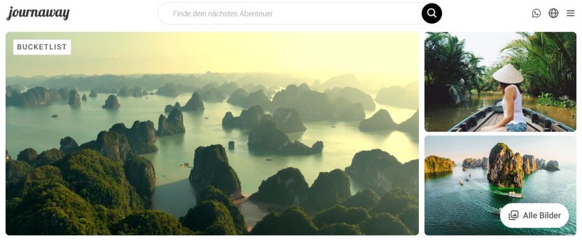Open the limestone island with boats photo
The image size is (582, 240).
pyautogui.click(x=500, y=185)
